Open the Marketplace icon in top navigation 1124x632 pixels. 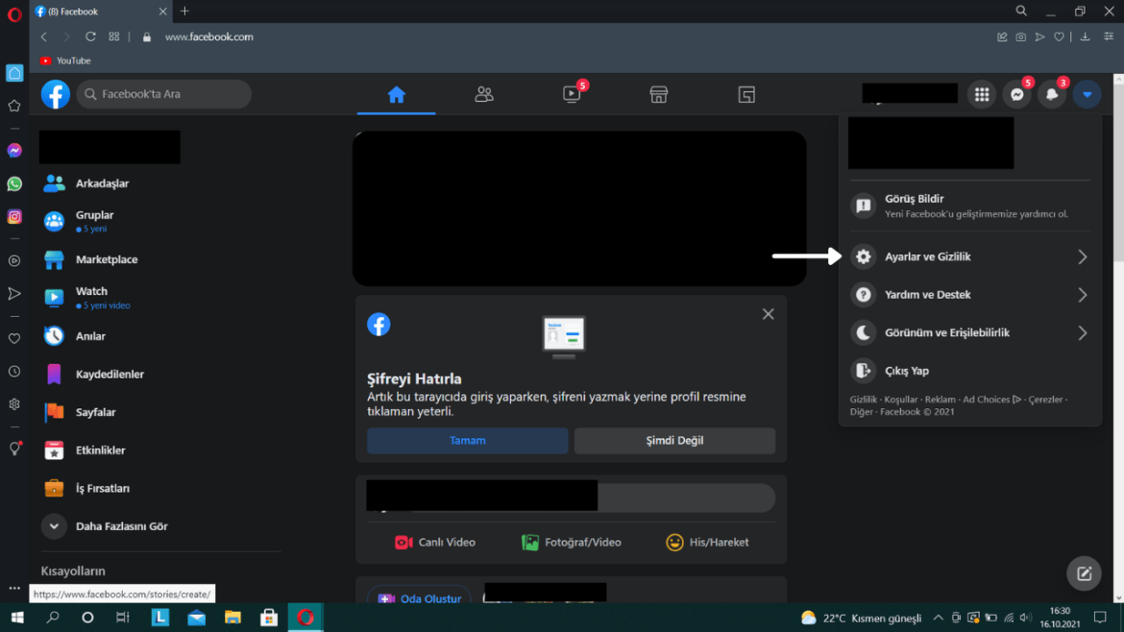[x=658, y=94]
